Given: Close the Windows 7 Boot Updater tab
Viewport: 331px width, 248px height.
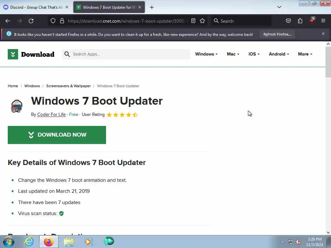Looking at the screenshot, I should click(x=140, y=7).
